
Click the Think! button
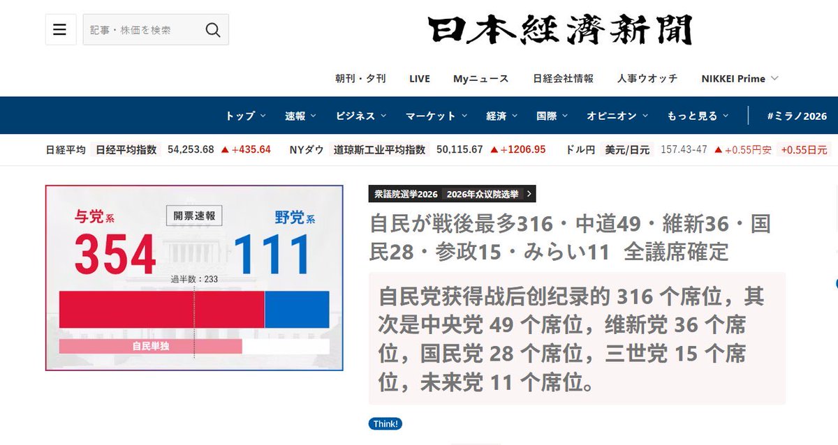point(385,423)
